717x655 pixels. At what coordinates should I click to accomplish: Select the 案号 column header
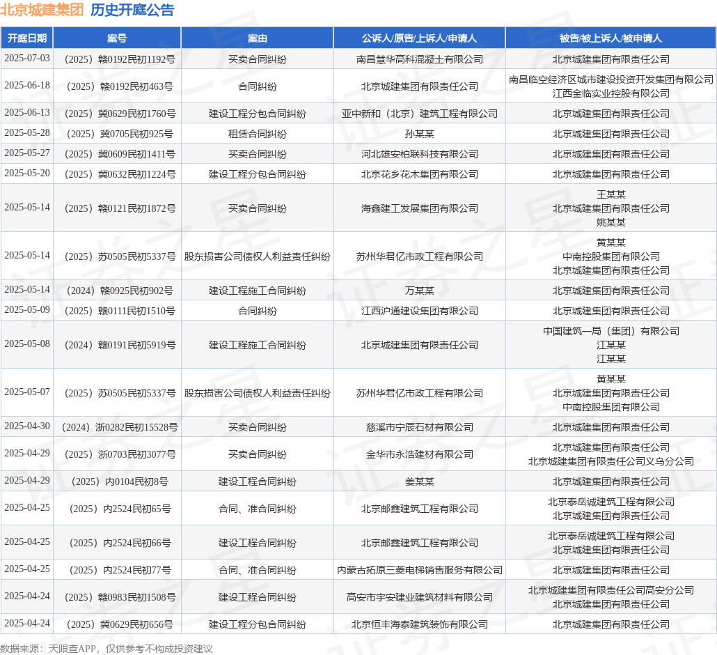(117, 38)
